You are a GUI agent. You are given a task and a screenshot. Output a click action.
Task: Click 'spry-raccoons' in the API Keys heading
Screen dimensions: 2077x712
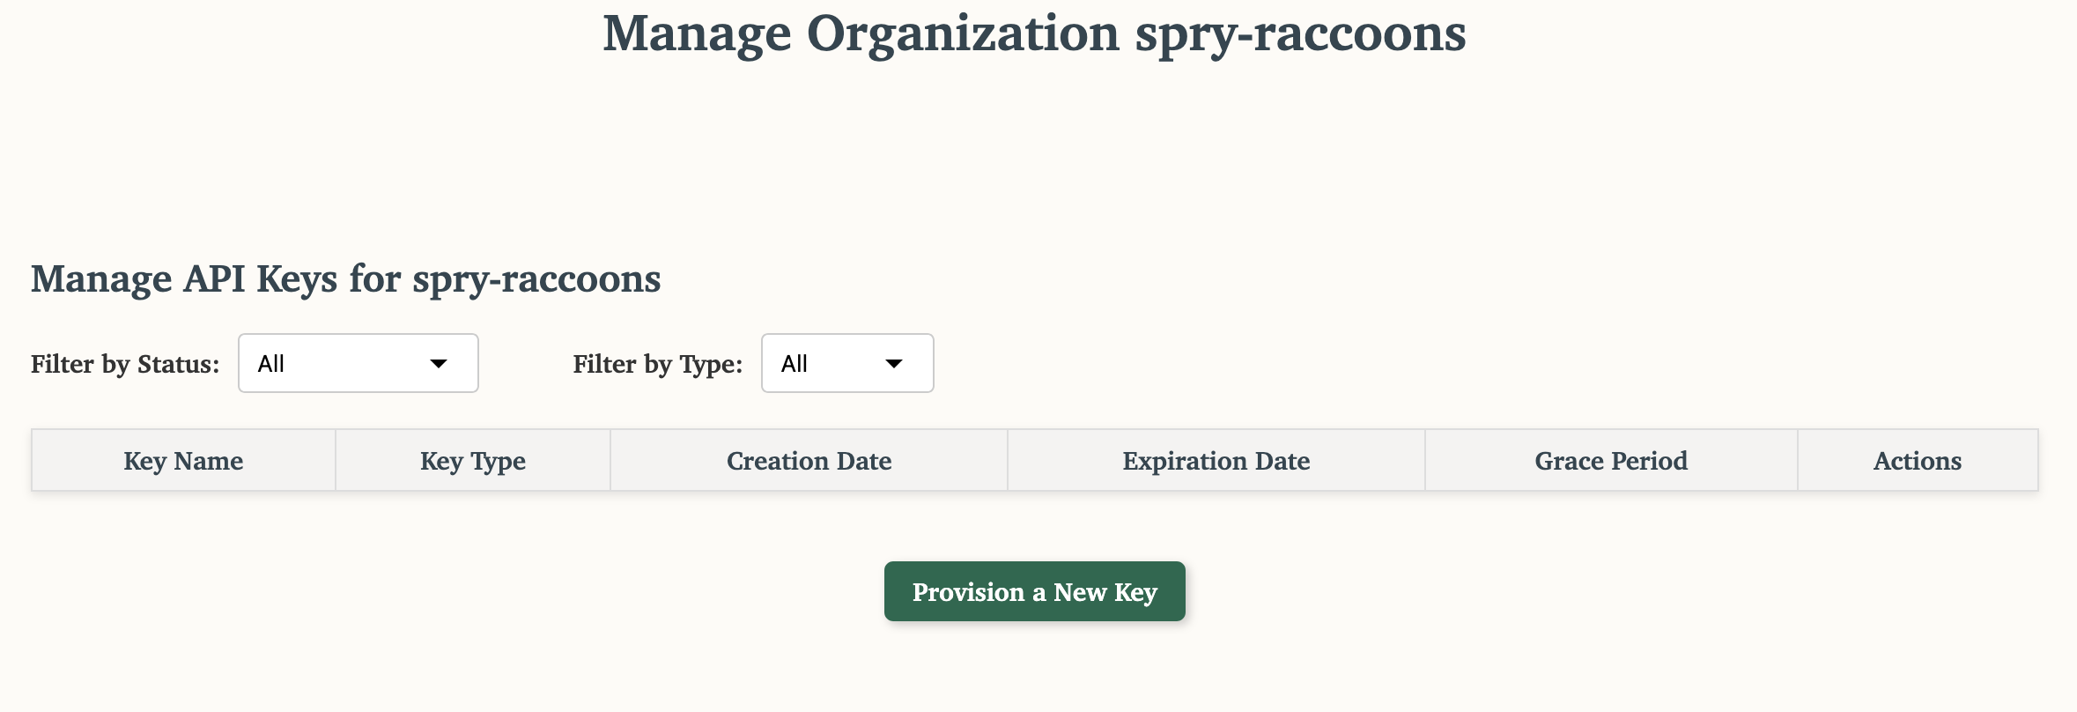(x=536, y=279)
